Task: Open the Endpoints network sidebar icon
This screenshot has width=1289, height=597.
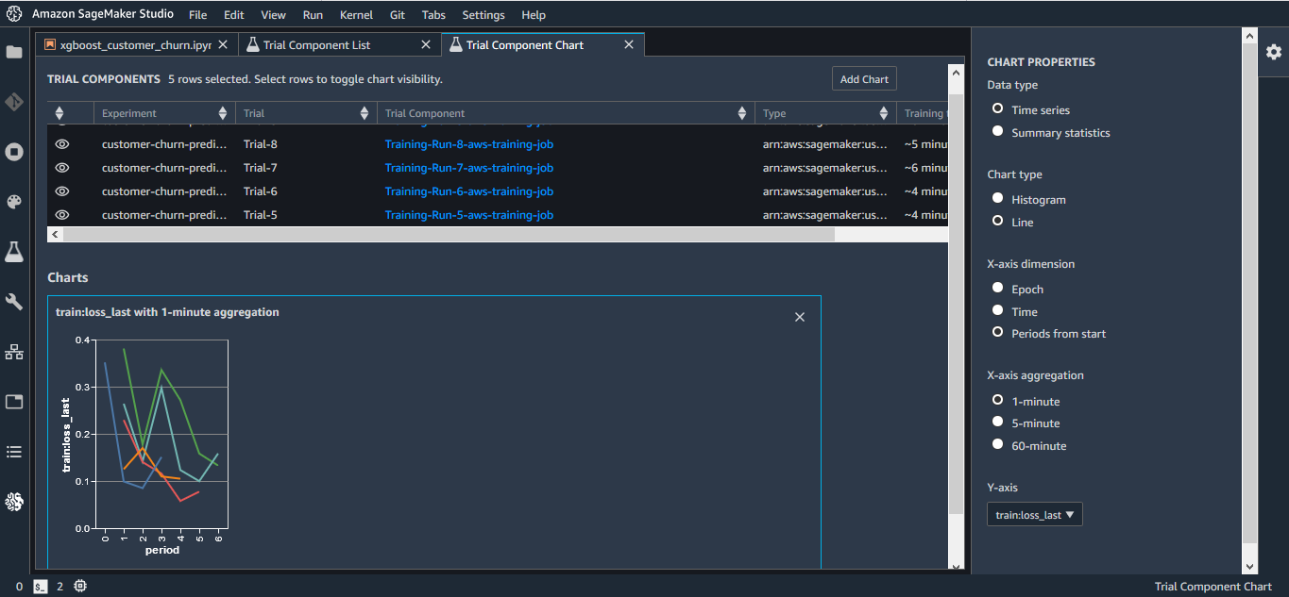Action: (14, 352)
